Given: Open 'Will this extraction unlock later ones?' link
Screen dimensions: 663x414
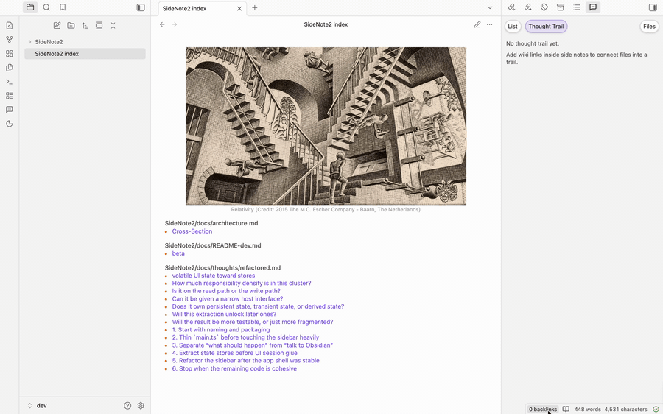Looking at the screenshot, I should click(224, 315).
